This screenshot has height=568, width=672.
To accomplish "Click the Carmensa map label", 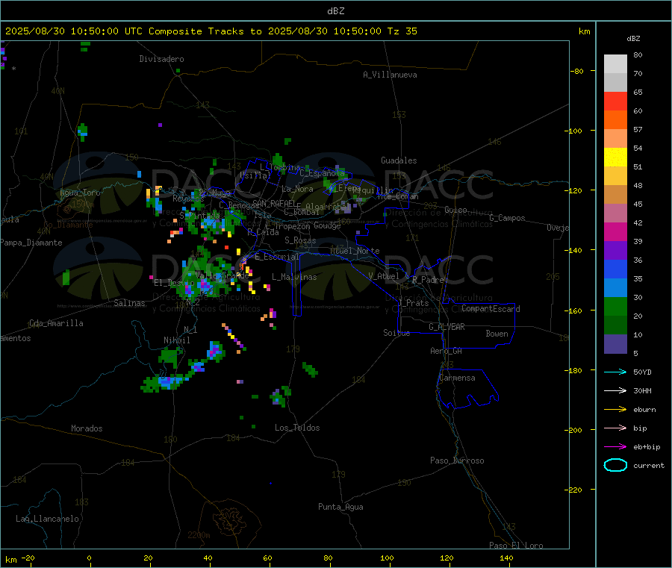I will tap(457, 378).
